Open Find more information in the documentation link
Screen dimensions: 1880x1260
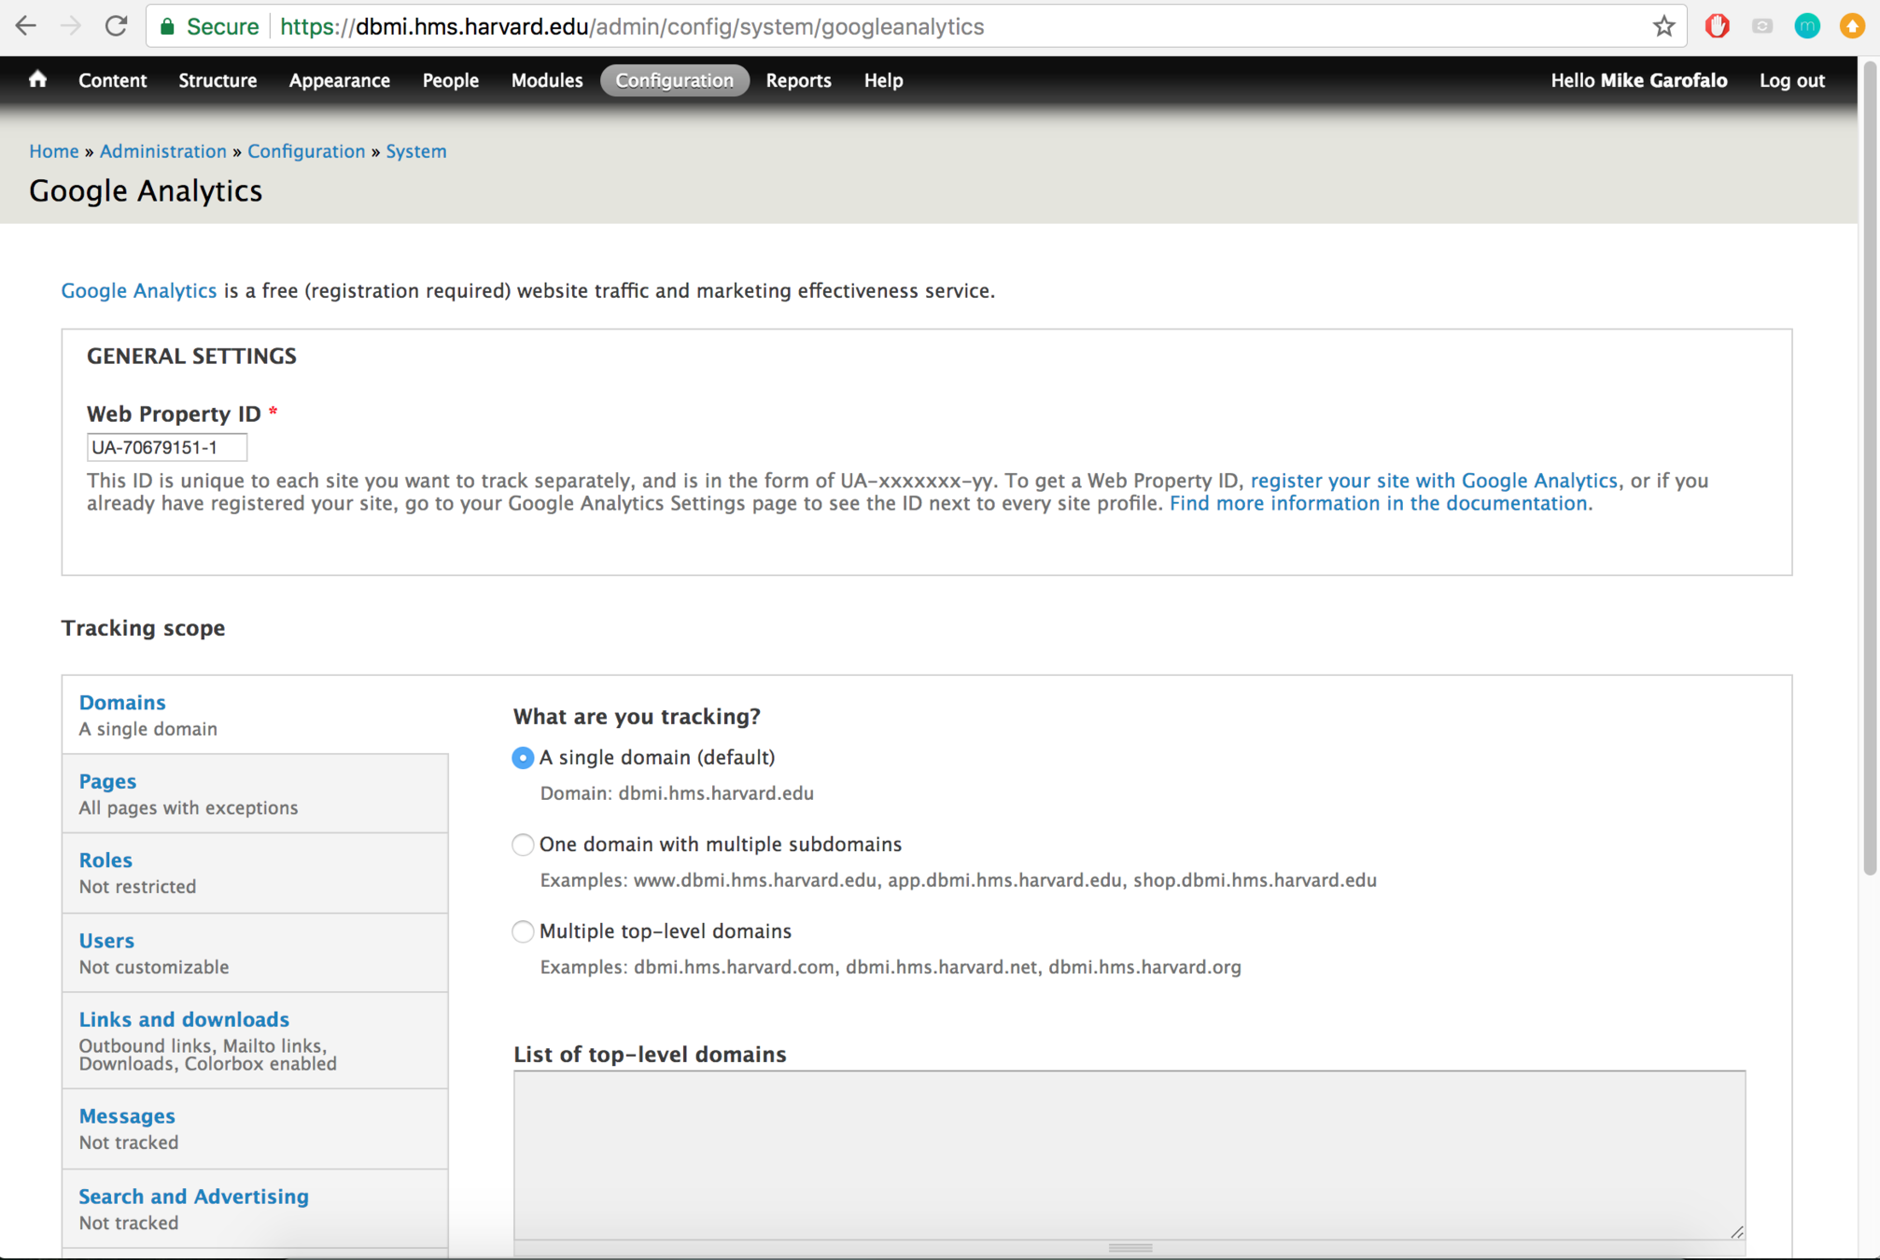(1379, 503)
